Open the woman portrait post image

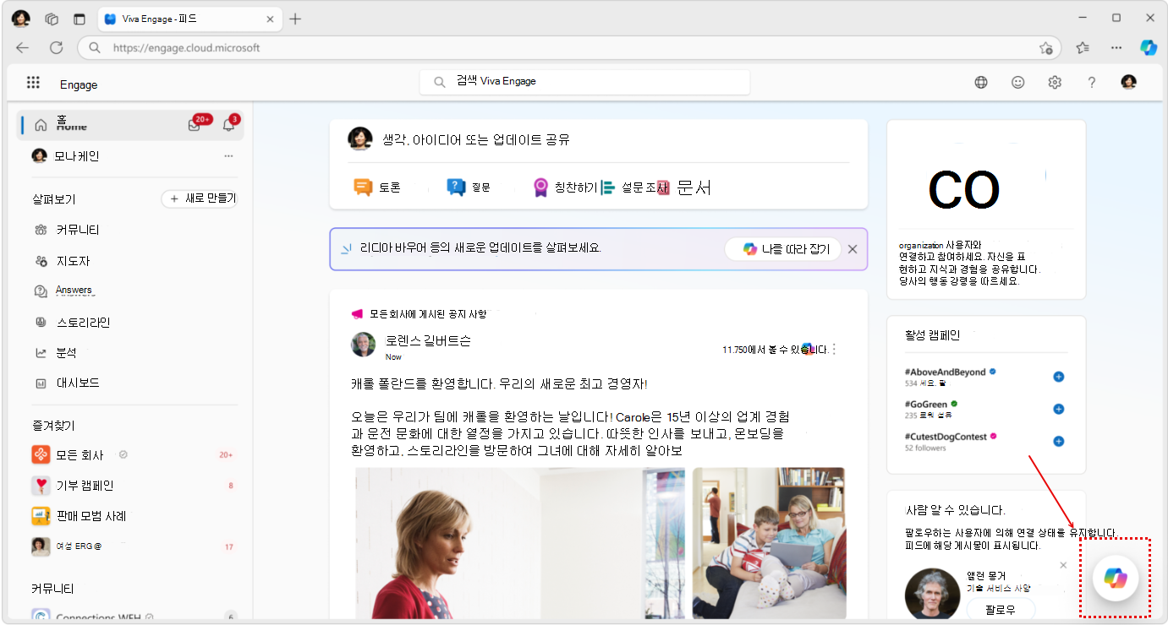[x=519, y=543]
